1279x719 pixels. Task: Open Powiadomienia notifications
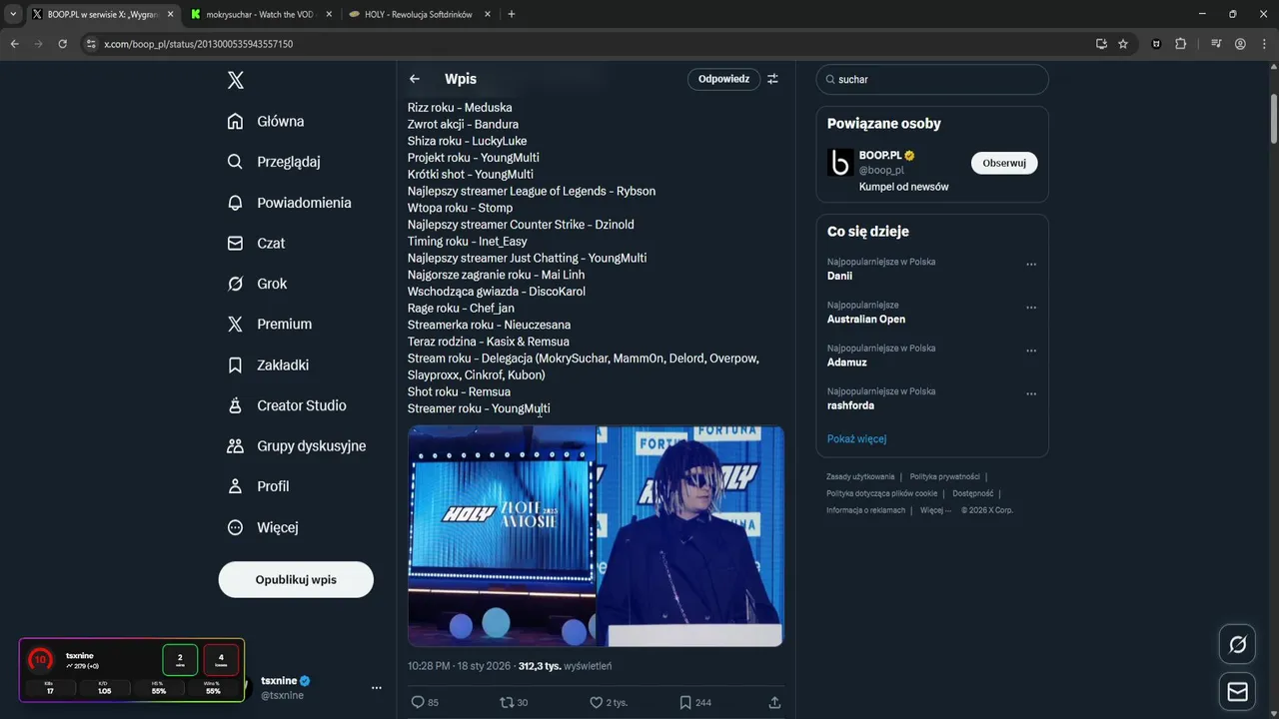pos(289,203)
